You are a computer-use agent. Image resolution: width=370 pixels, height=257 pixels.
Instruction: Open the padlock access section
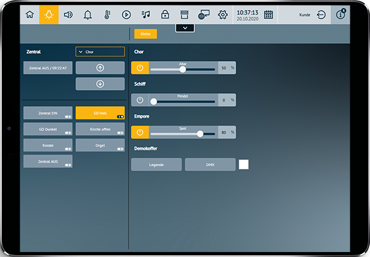point(165,15)
